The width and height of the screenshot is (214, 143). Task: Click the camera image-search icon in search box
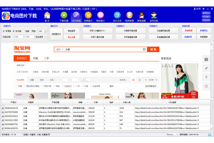[144, 49]
